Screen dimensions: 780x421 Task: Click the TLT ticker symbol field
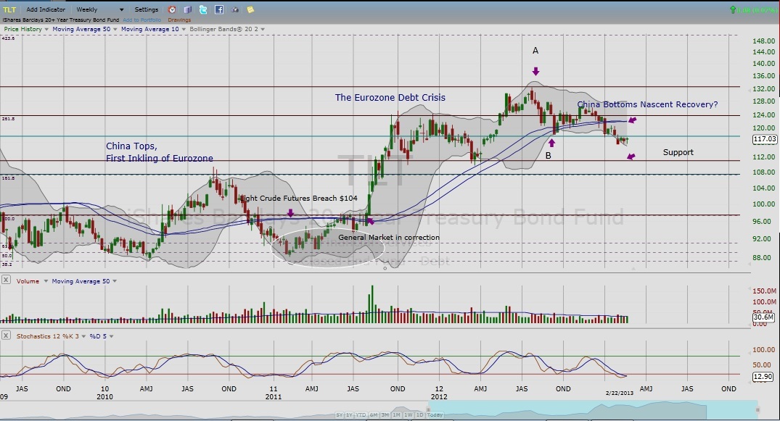coord(9,9)
